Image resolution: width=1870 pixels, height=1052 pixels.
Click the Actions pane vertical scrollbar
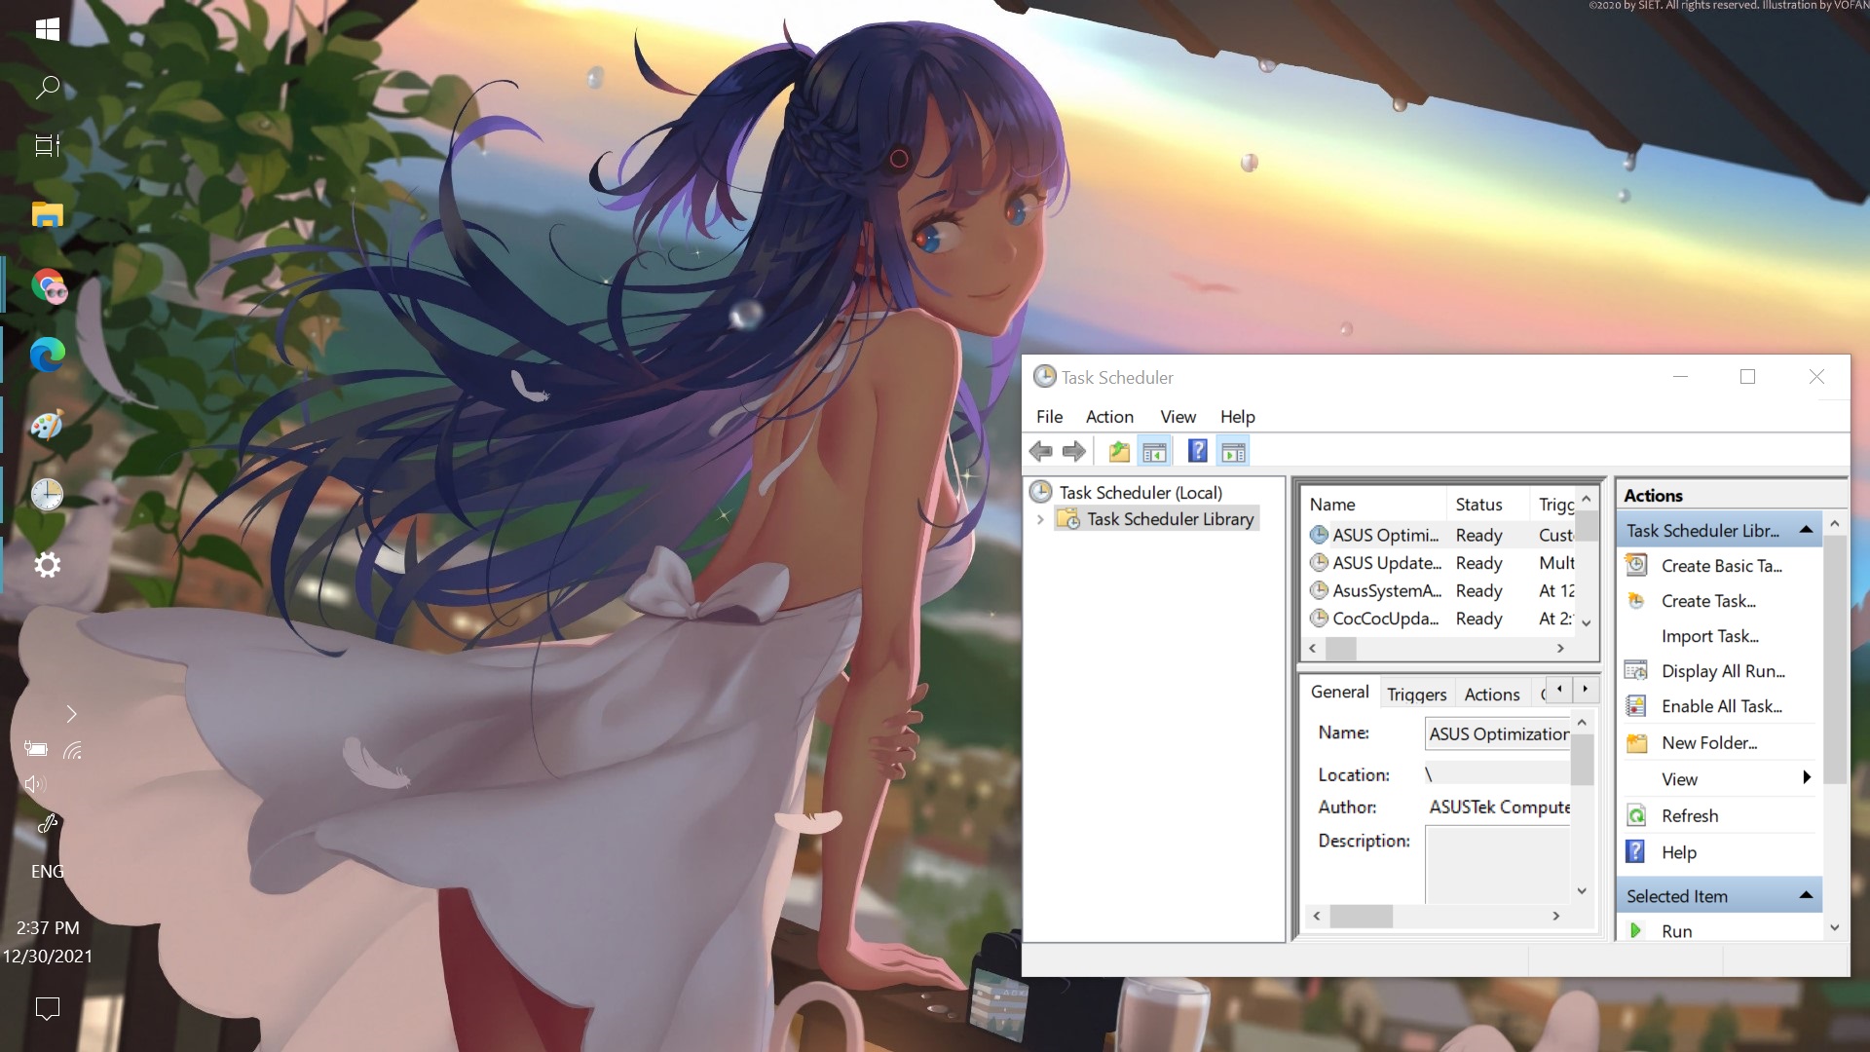pos(1834,658)
